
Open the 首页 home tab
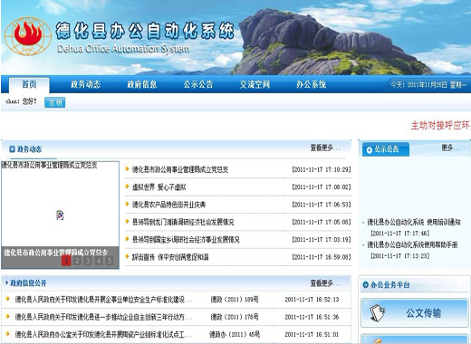pyautogui.click(x=29, y=85)
